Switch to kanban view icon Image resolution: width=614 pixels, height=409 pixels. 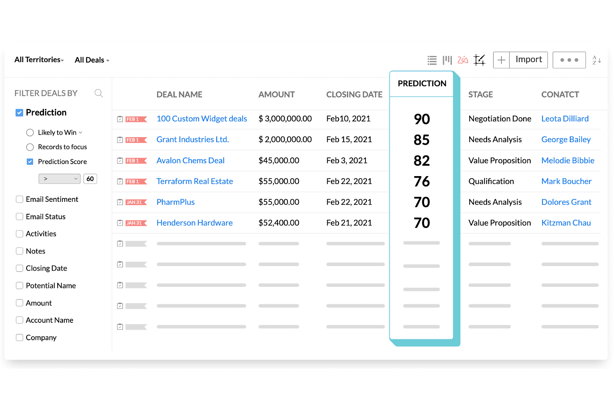[447, 61]
